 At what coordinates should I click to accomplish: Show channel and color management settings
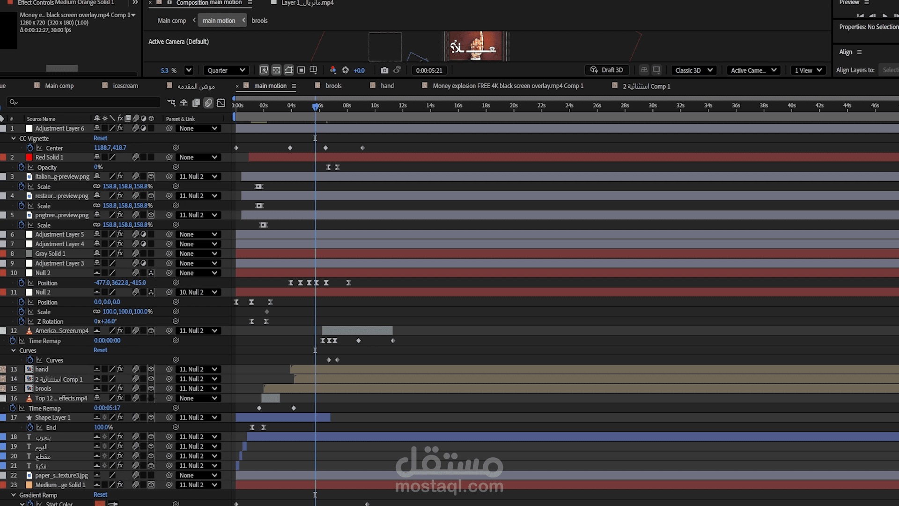[x=333, y=70]
